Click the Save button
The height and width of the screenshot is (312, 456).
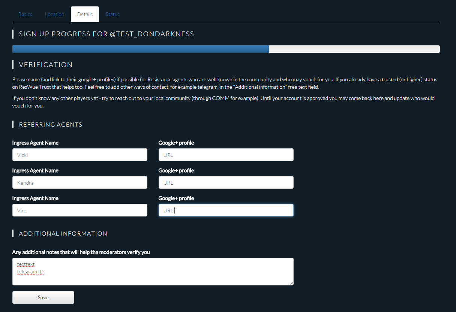[43, 297]
